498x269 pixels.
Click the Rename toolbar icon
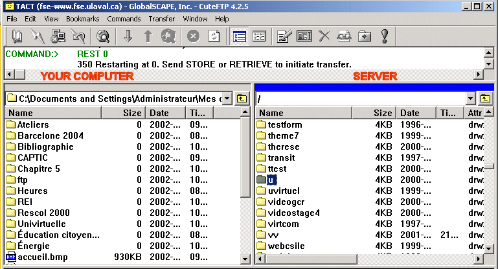point(304,36)
